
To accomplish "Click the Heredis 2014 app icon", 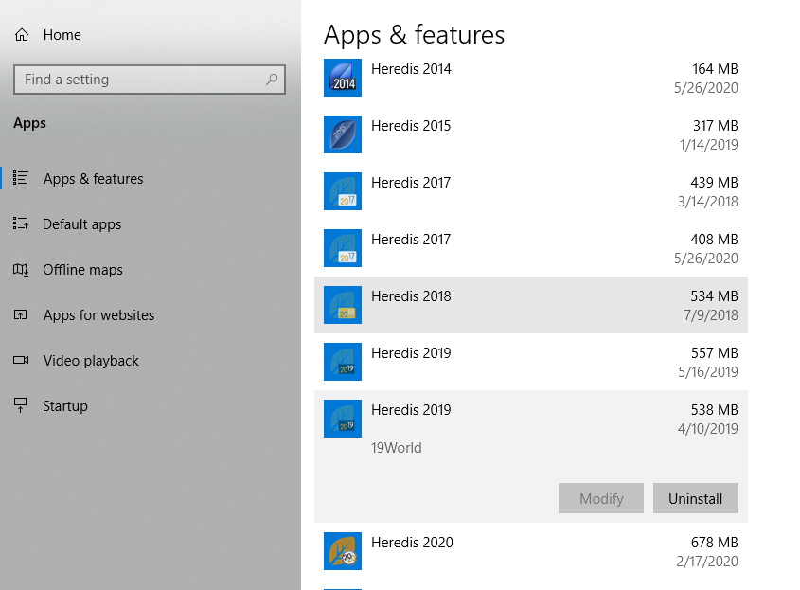I will (343, 78).
